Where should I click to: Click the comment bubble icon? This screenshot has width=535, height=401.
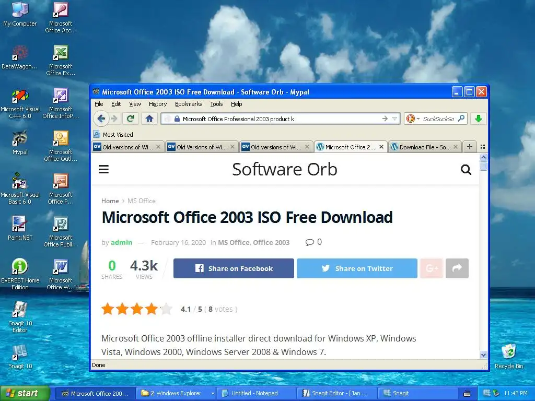pyautogui.click(x=309, y=242)
